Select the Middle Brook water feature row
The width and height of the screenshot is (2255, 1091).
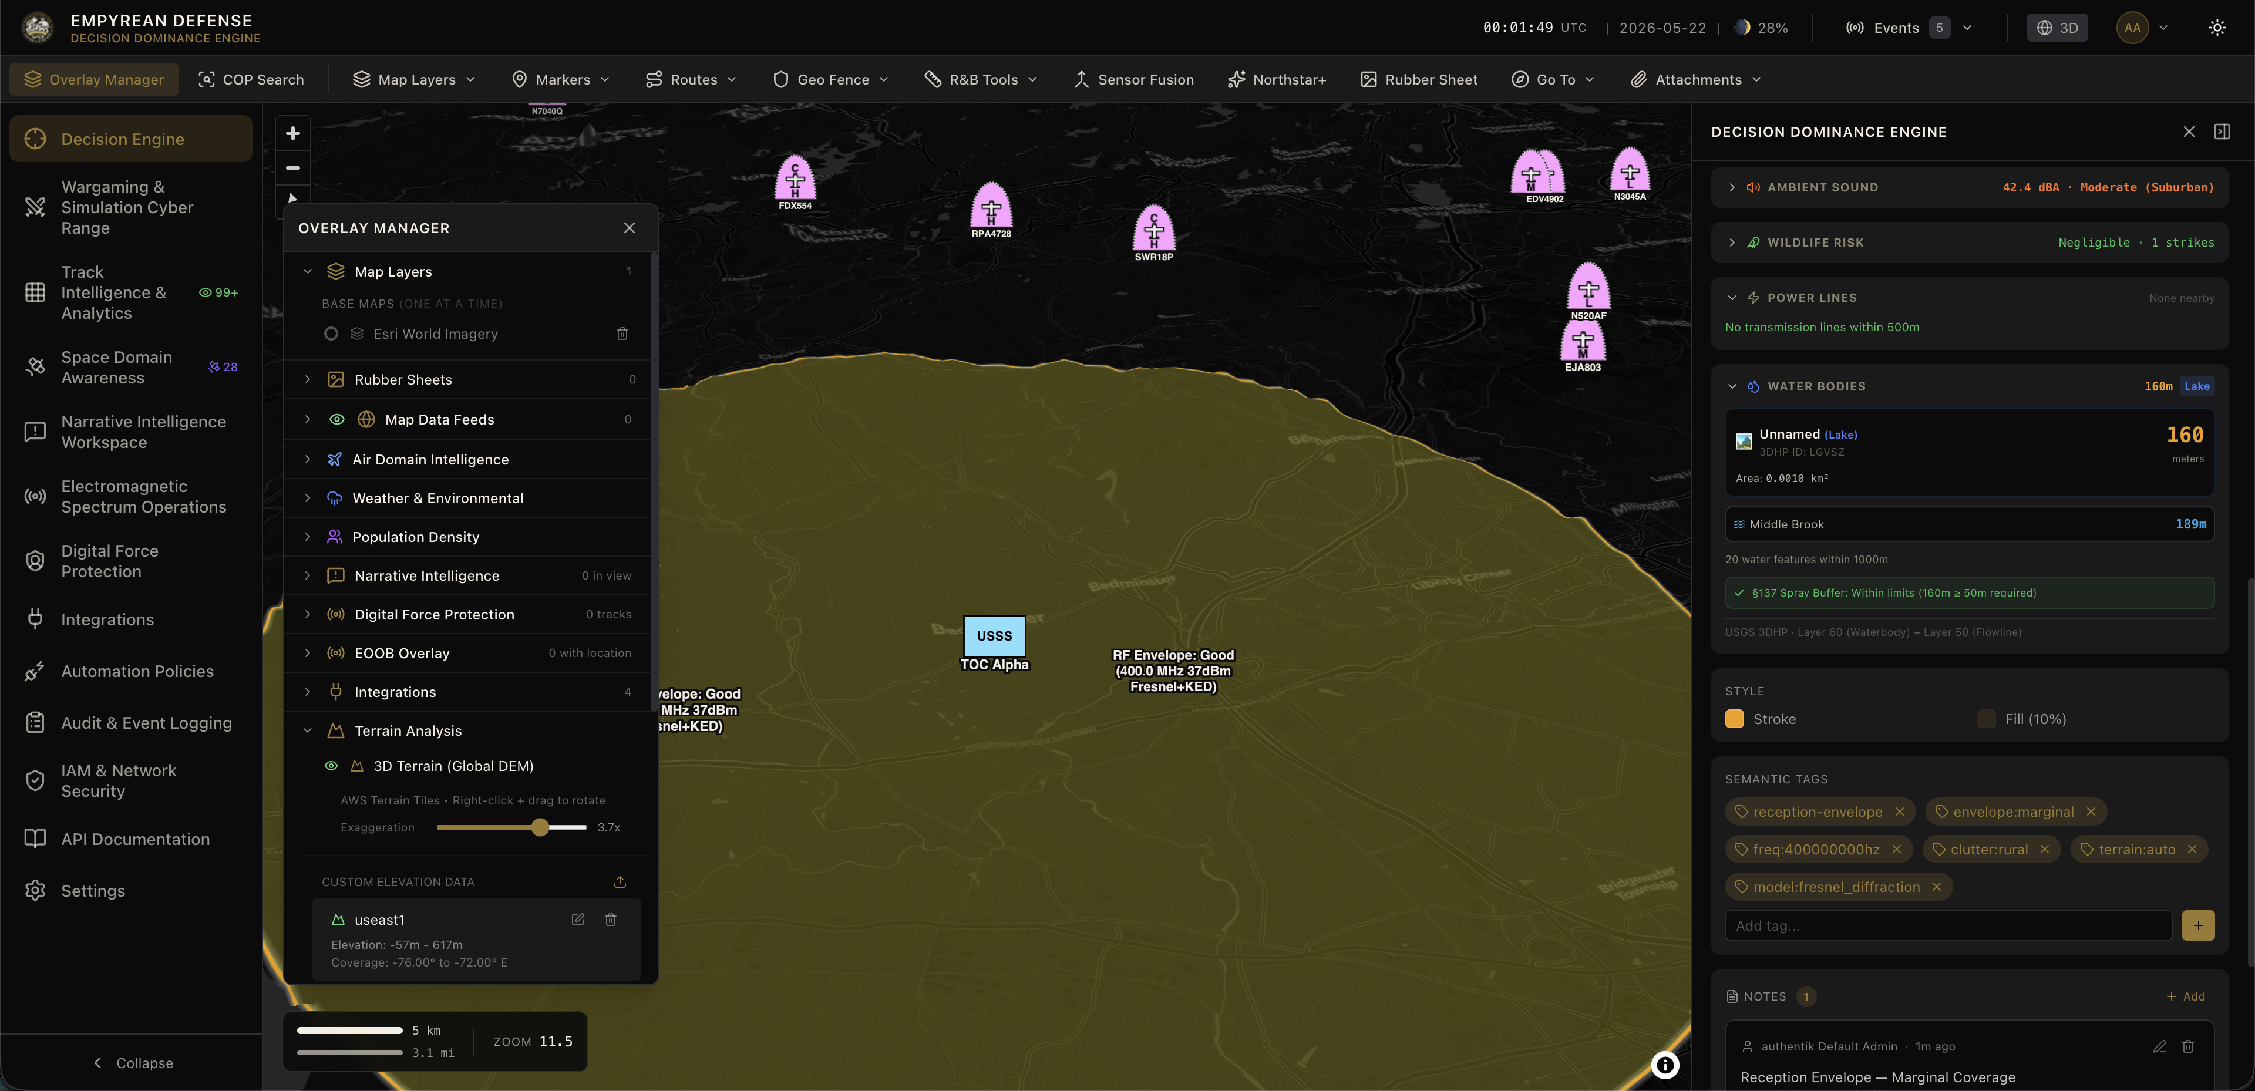(1970, 524)
